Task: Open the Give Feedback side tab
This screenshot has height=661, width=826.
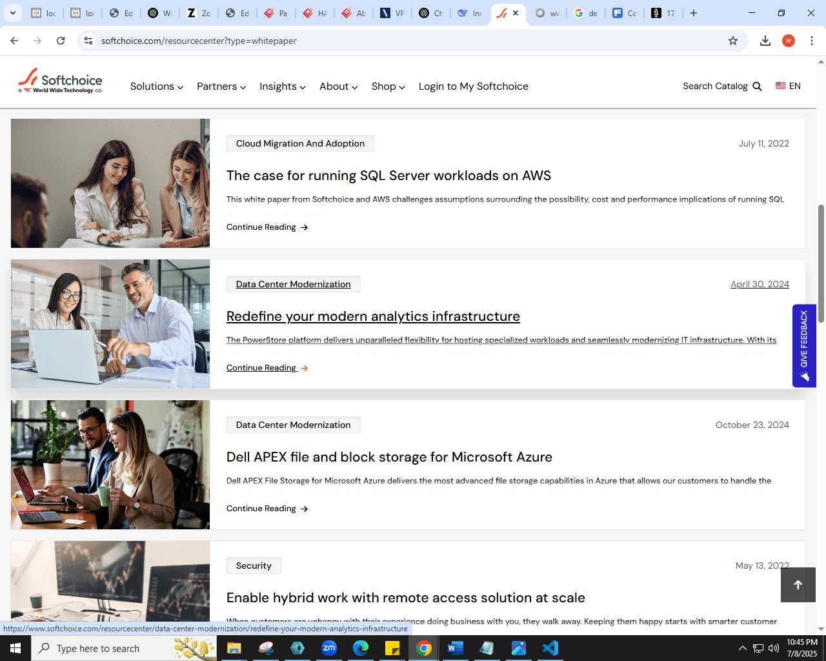Action: point(804,345)
